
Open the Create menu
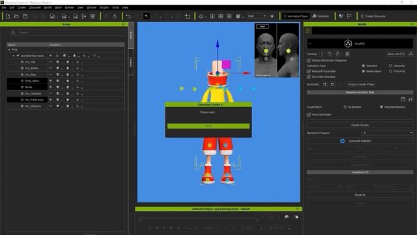(22, 7)
